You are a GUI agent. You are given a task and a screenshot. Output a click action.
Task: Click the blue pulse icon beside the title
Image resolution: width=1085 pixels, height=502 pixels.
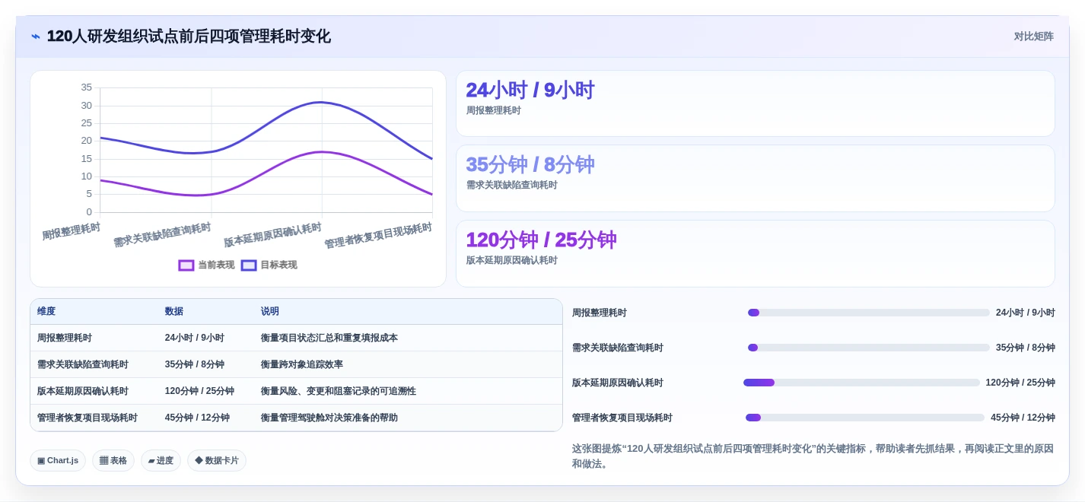tap(36, 37)
